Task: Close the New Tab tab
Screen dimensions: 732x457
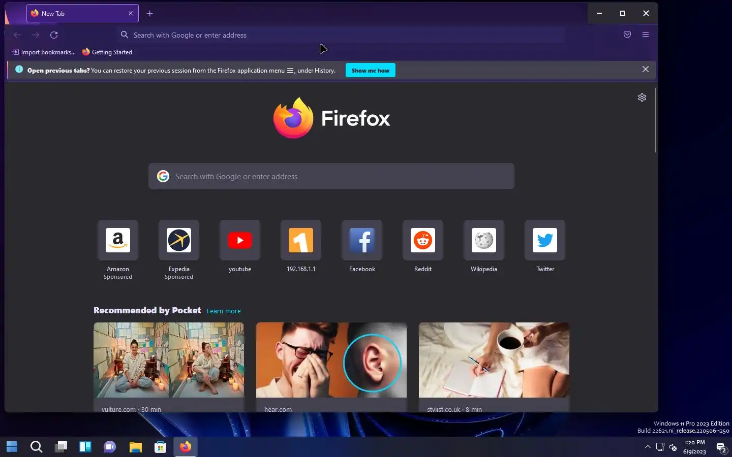Action: (131, 13)
